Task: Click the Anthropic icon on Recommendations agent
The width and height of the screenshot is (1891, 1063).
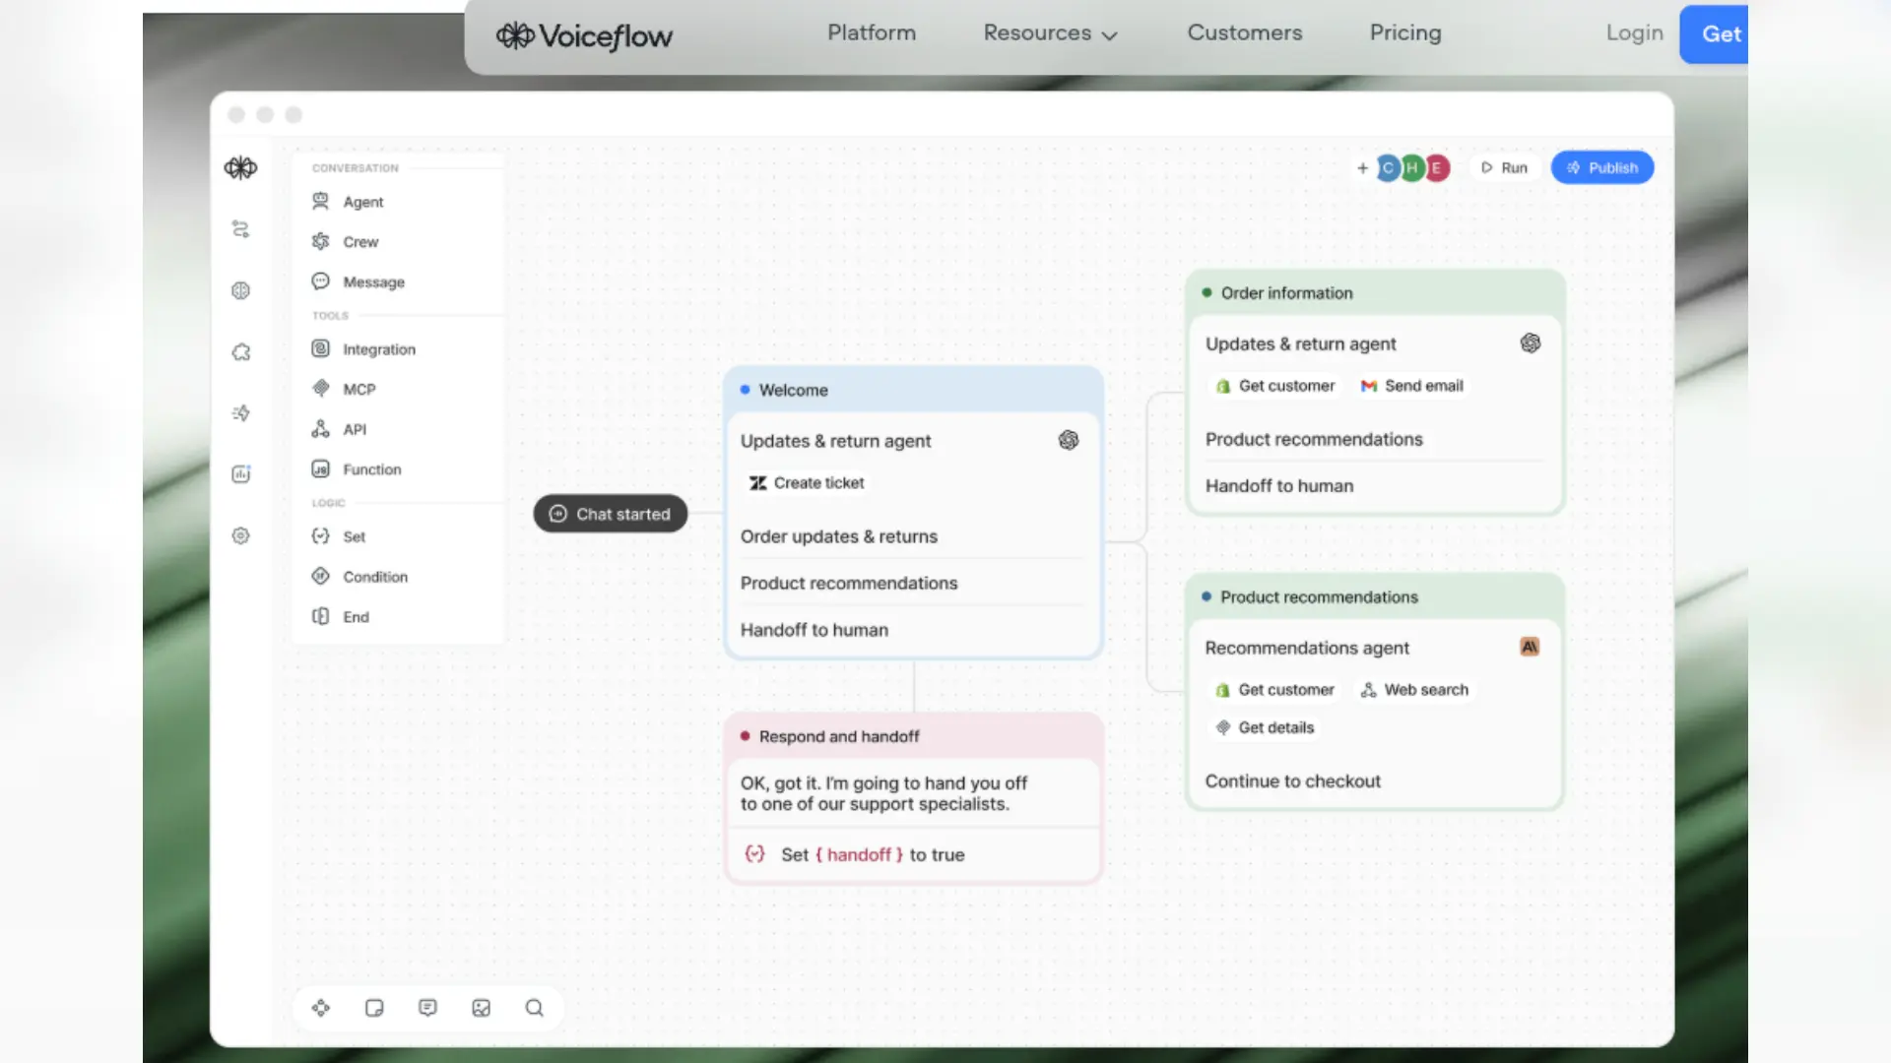Action: tap(1530, 647)
